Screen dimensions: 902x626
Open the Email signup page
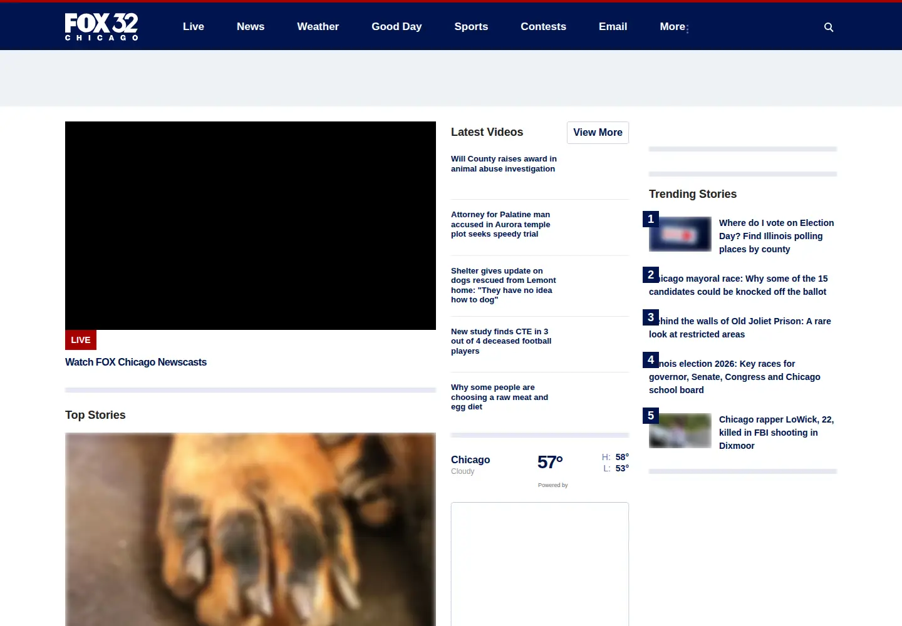point(613,26)
